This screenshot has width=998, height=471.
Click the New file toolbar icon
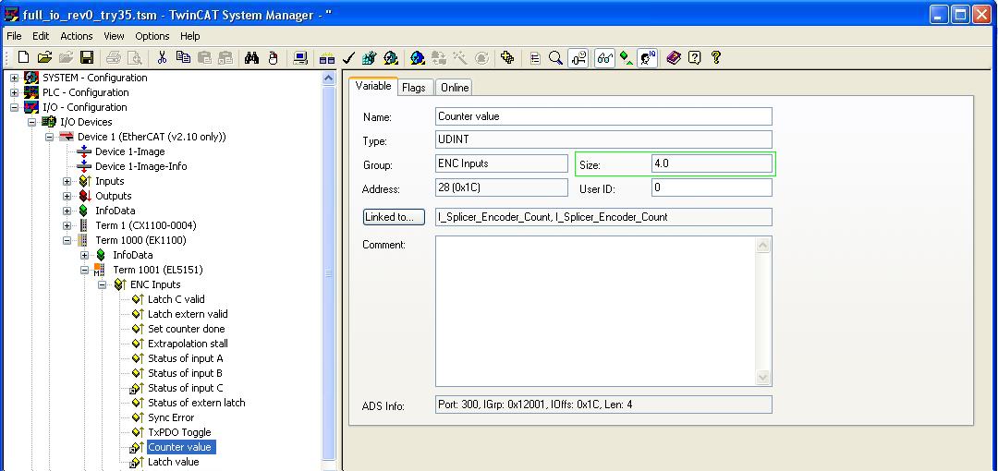coord(23,58)
